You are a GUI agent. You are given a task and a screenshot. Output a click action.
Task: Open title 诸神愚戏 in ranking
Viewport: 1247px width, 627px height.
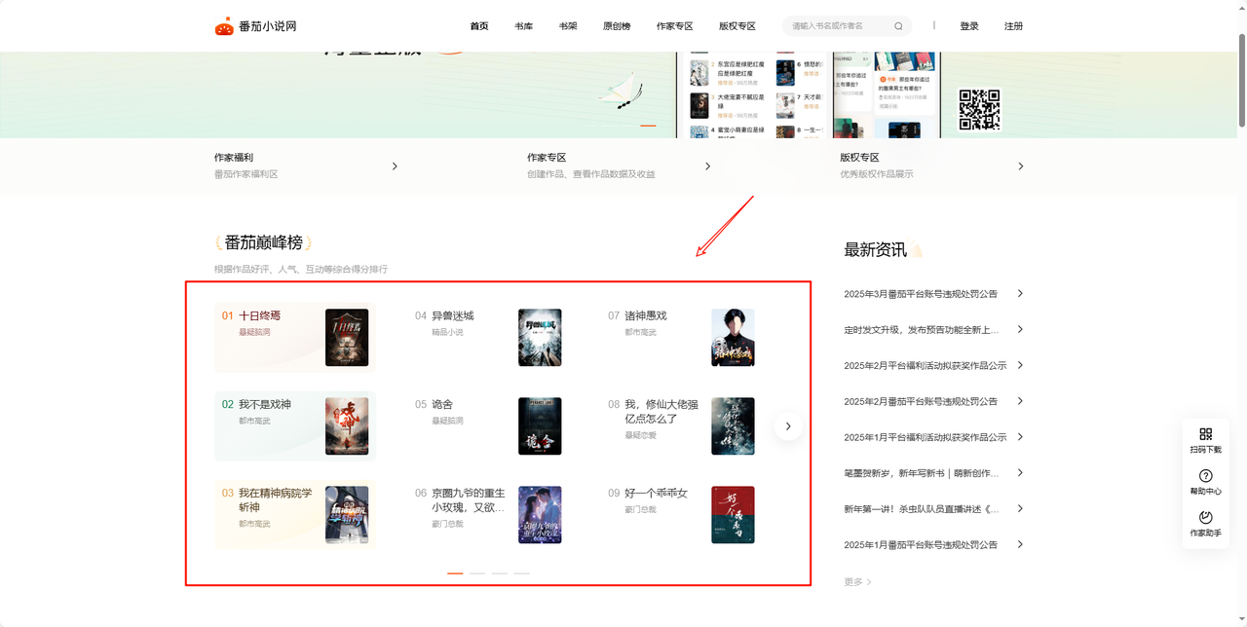point(645,315)
